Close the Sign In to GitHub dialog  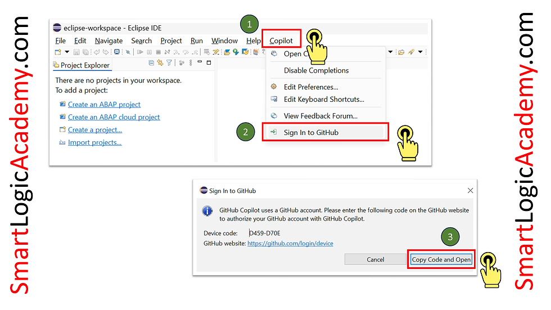(x=470, y=191)
